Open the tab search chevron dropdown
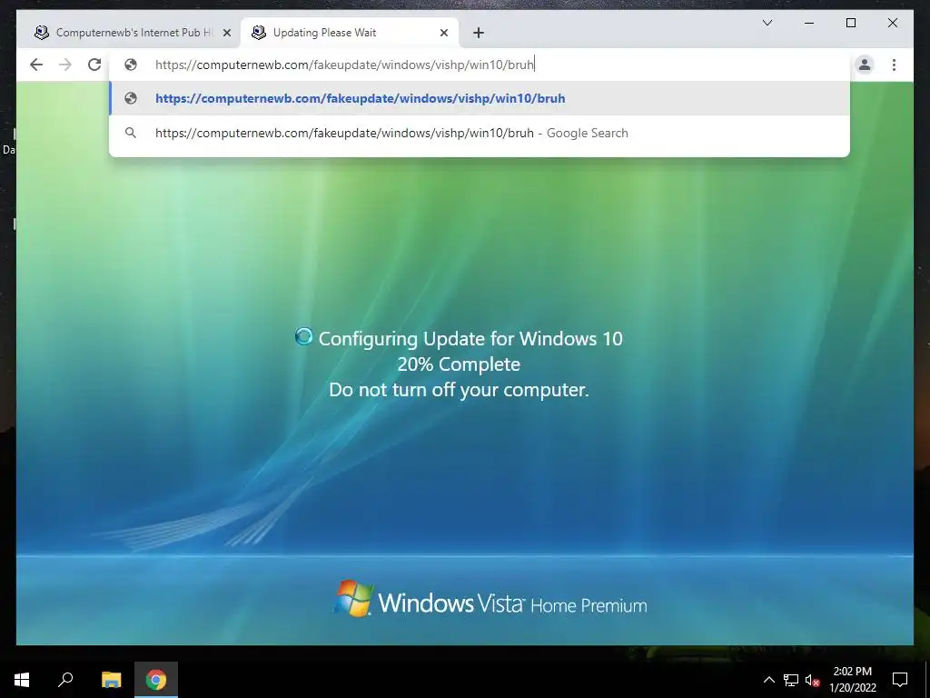Image resolution: width=930 pixels, height=698 pixels. point(767,23)
